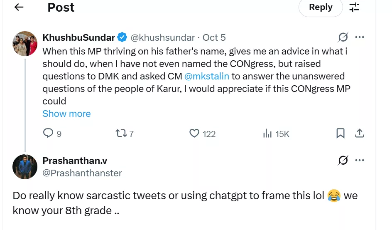Open Prashanthan.v's profile avatar
The width and height of the screenshot is (392, 230).
click(25, 166)
